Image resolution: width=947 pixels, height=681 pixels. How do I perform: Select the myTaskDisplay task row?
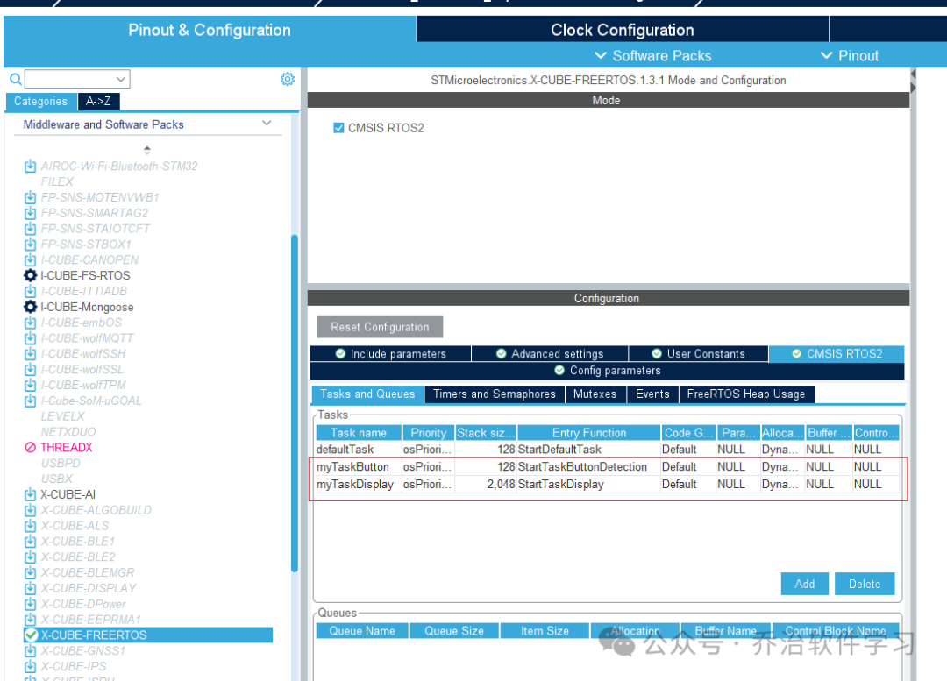pyautogui.click(x=607, y=484)
